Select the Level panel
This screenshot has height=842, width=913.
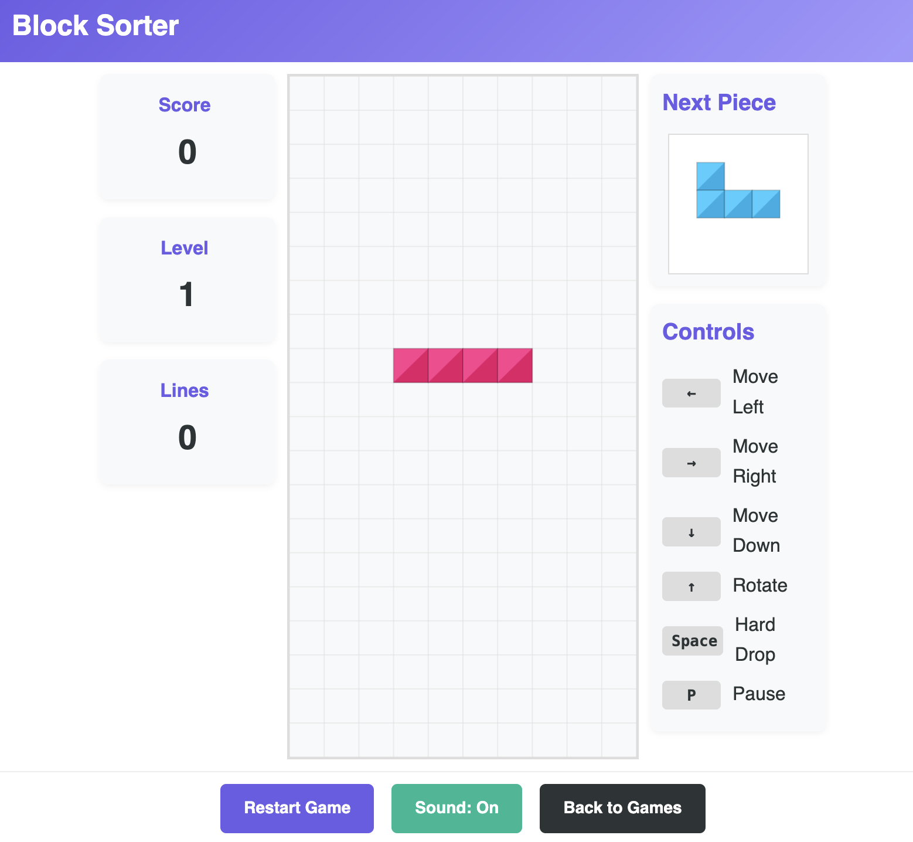186,280
